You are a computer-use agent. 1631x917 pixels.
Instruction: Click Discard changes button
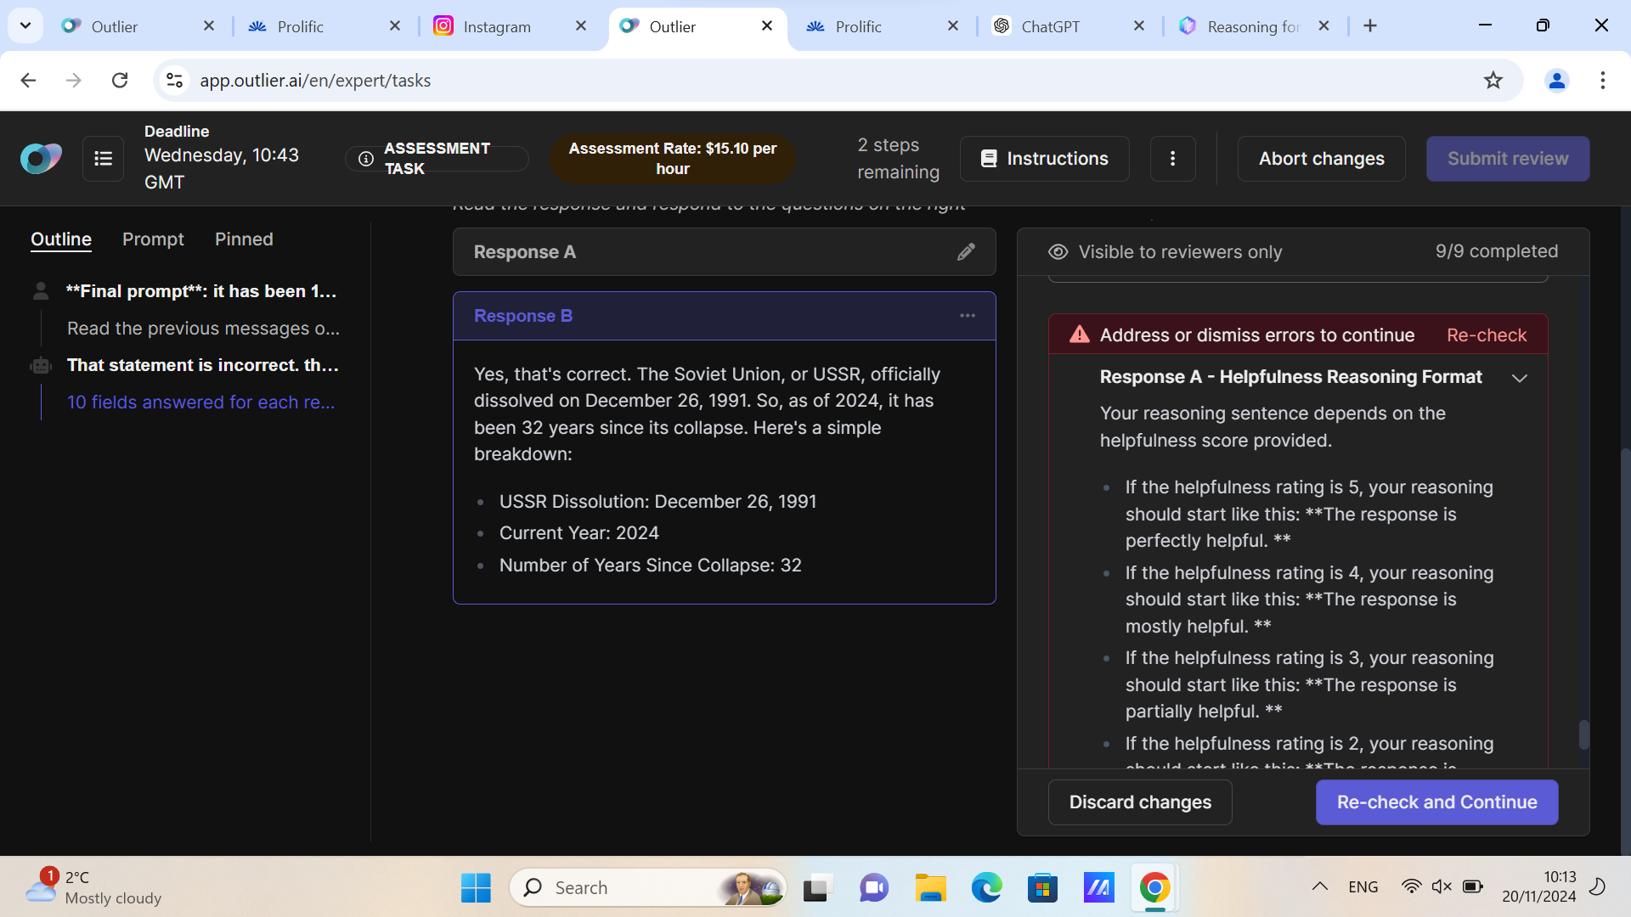click(x=1140, y=802)
